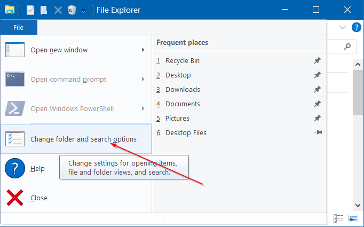Close the File Explorer window
364x227 pixels.
(347, 10)
